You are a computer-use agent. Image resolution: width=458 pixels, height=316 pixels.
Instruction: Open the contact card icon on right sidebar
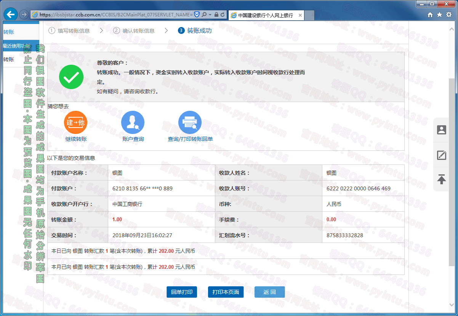442,130
